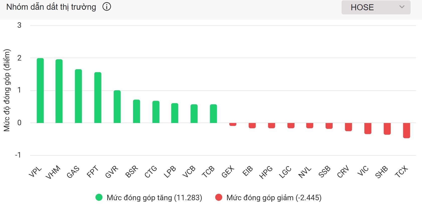Viewport: 422px width, 206px height.
Task: Select the red SHB bar
Action: pyautogui.click(x=387, y=128)
